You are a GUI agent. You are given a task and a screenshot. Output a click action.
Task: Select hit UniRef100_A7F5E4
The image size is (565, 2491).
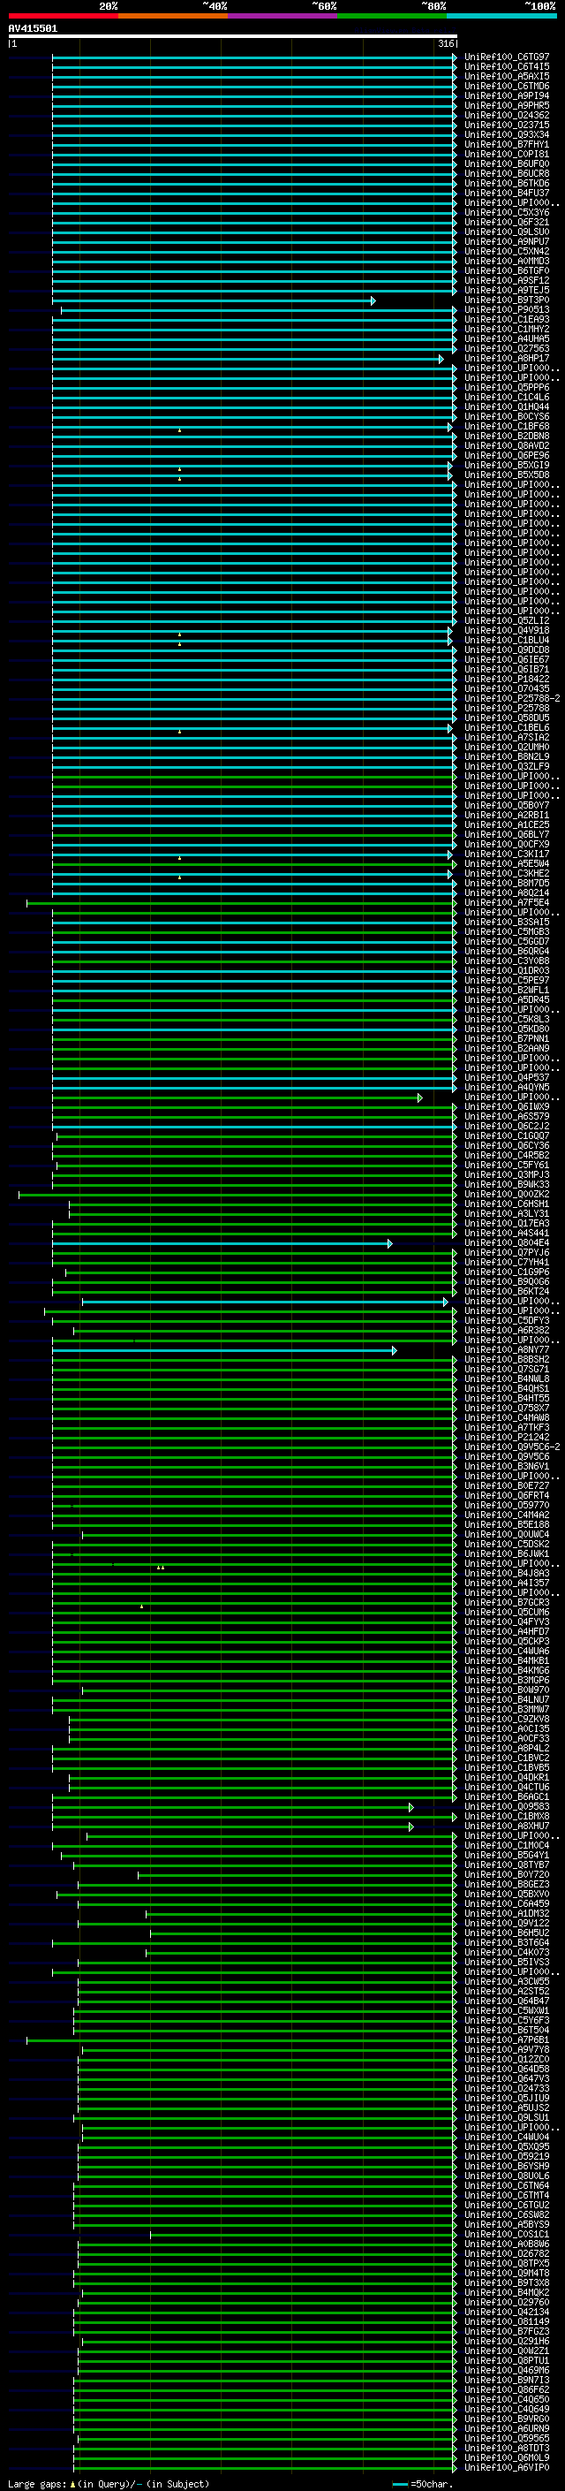coord(506,902)
